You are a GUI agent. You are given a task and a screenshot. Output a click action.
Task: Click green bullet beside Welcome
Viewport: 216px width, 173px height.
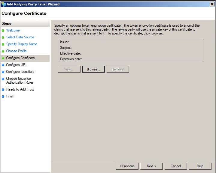pos(3,31)
